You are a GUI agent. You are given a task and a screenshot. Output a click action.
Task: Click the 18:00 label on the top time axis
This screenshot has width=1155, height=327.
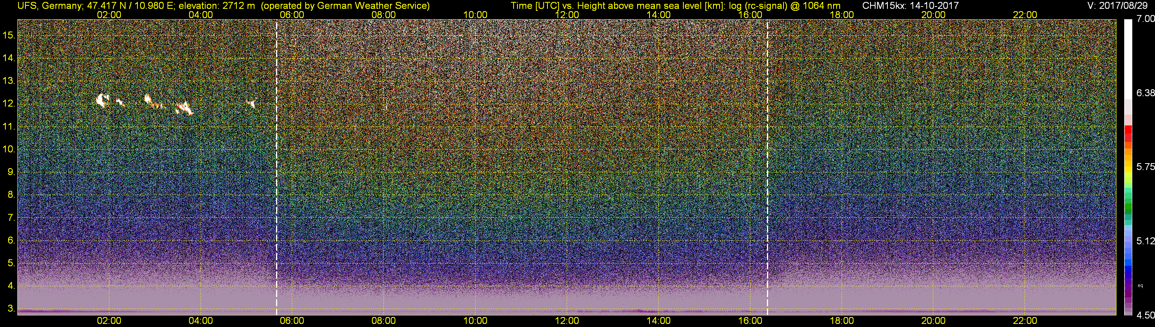(x=842, y=15)
